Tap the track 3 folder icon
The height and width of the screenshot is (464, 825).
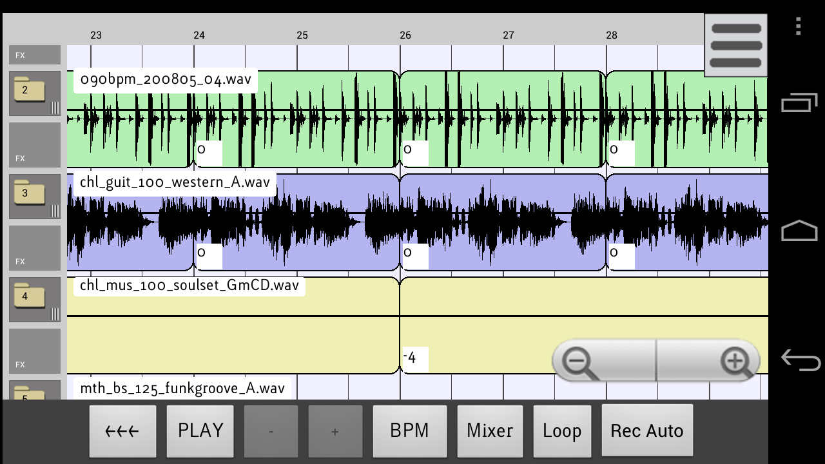tap(30, 193)
